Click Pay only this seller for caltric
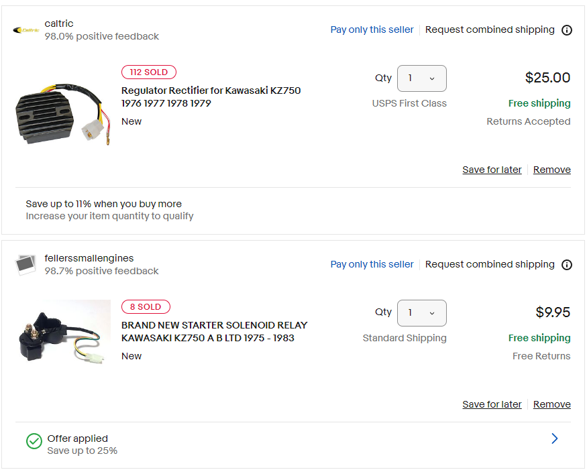 pyautogui.click(x=372, y=29)
